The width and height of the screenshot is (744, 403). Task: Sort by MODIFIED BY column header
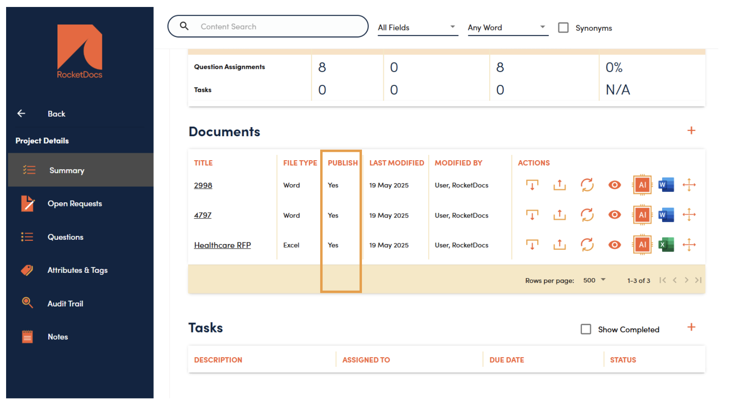coord(458,163)
